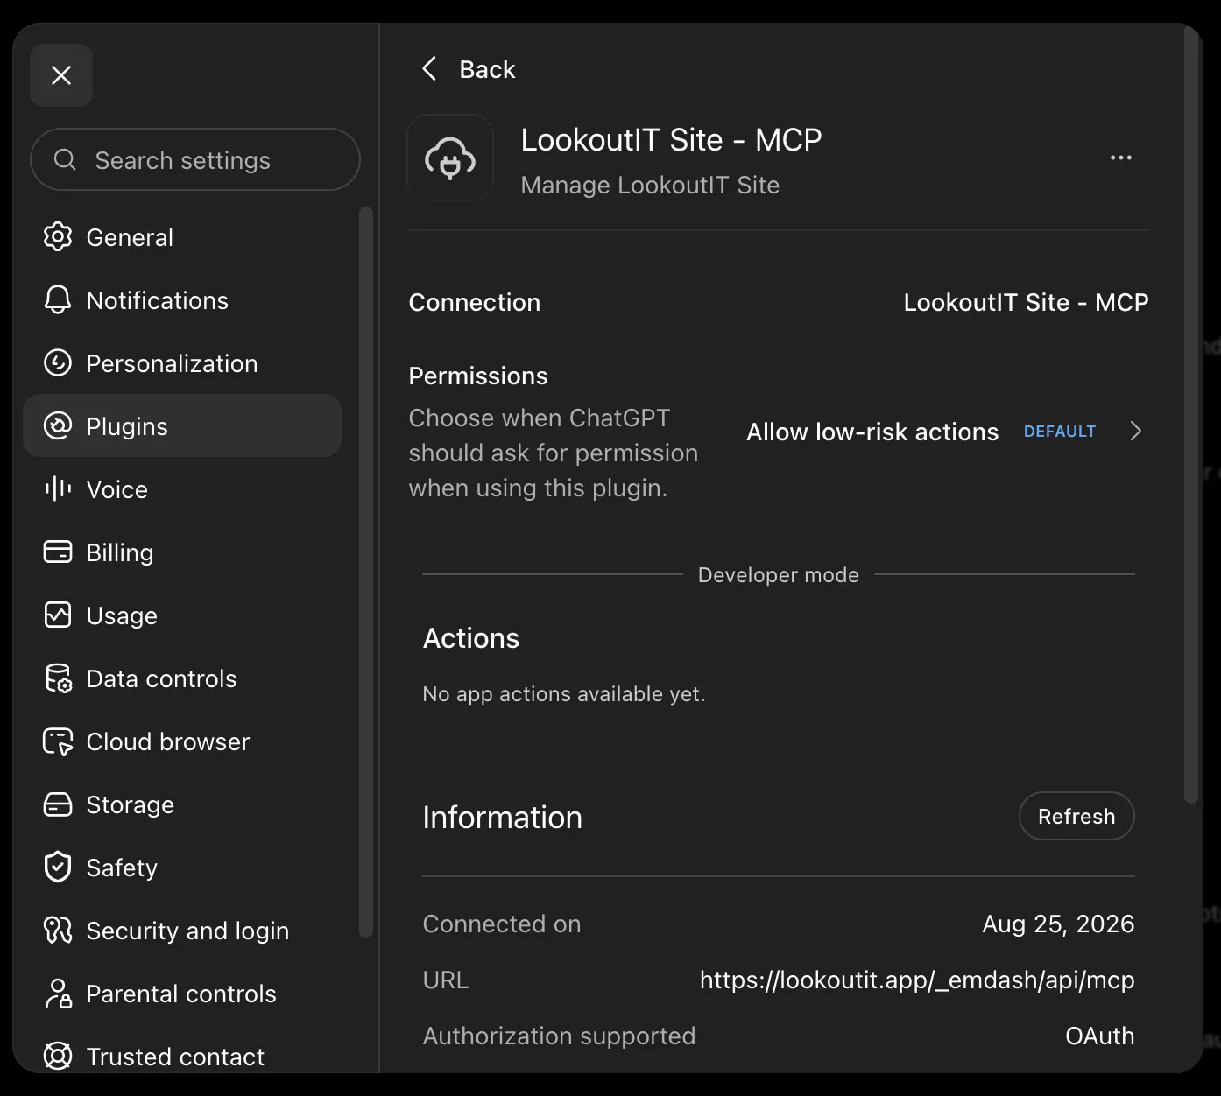Click the LookoutIT Site - MCP connection value
This screenshot has height=1096, width=1221.
[x=1026, y=302]
